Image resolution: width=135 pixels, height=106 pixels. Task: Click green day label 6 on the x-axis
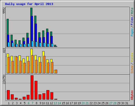pyautogui.click(x=28, y=103)
